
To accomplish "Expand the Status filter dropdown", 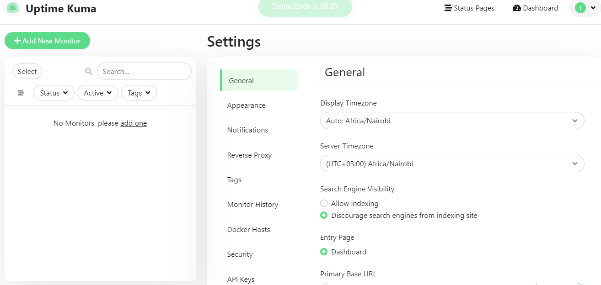I will [x=54, y=93].
